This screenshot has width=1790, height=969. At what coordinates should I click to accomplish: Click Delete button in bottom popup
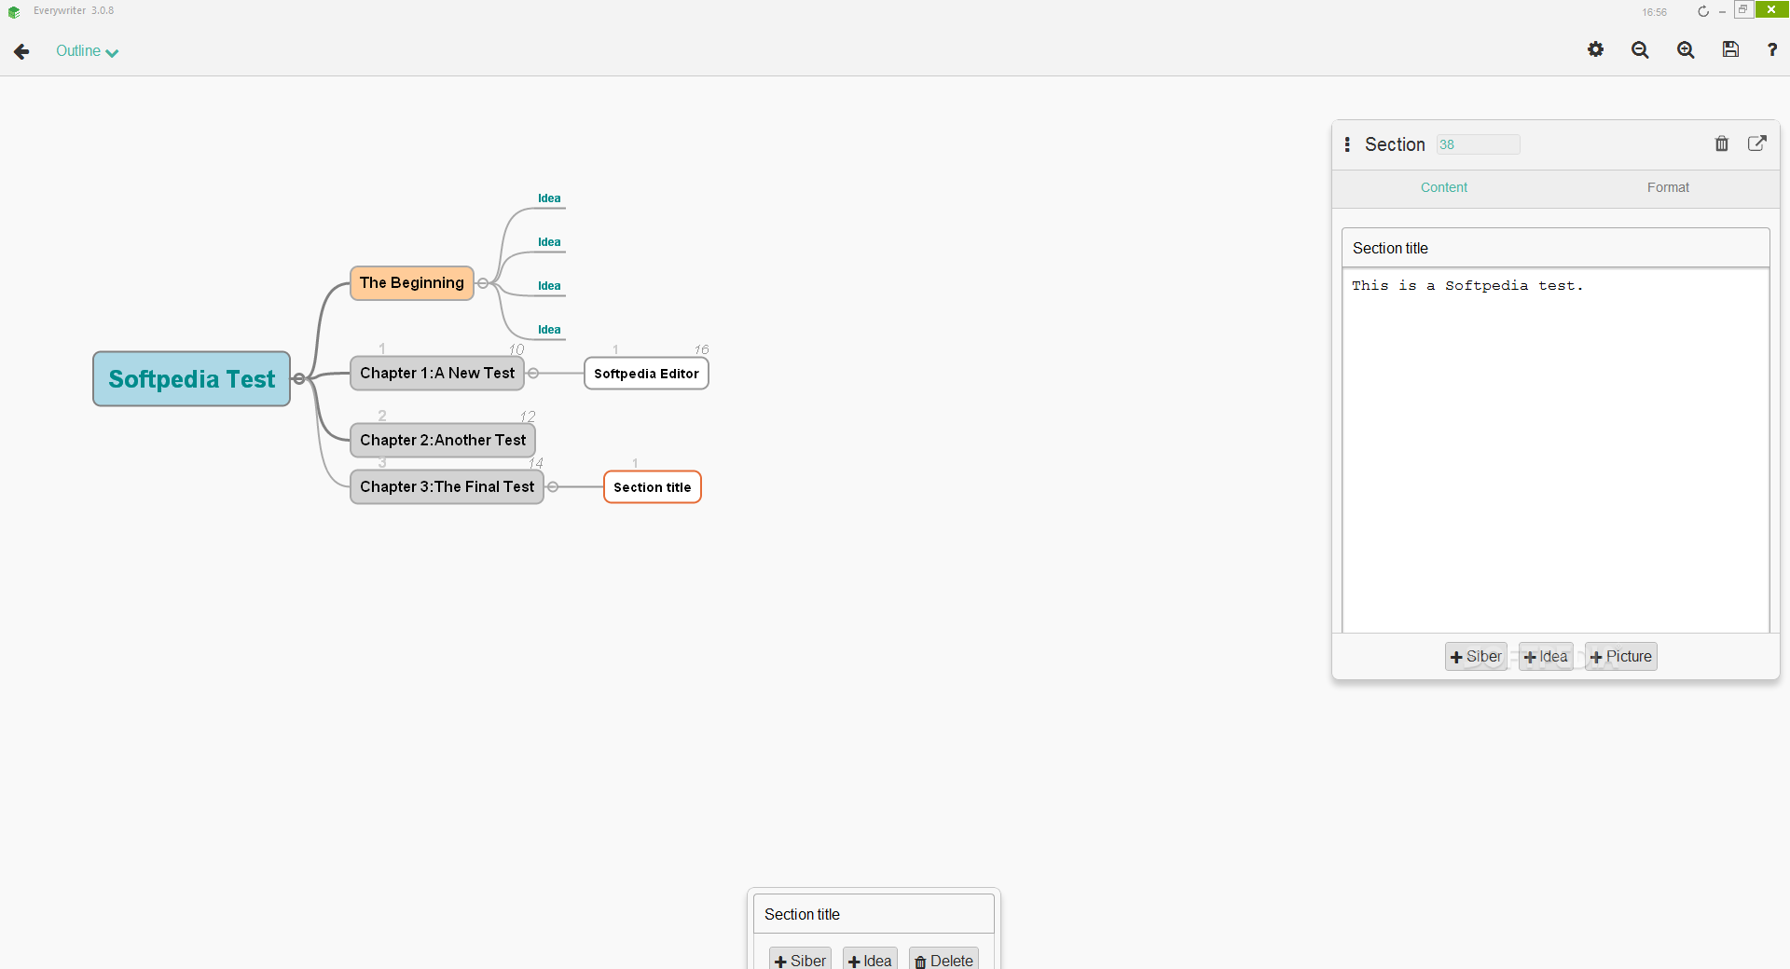coord(943,960)
